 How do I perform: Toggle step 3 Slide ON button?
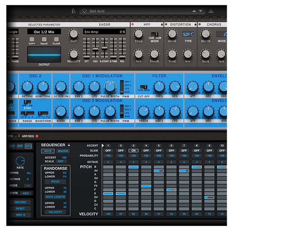(x=133, y=150)
